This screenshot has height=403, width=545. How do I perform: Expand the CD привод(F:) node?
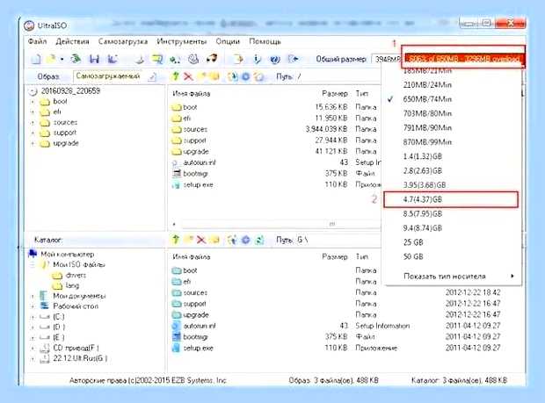[33, 349]
